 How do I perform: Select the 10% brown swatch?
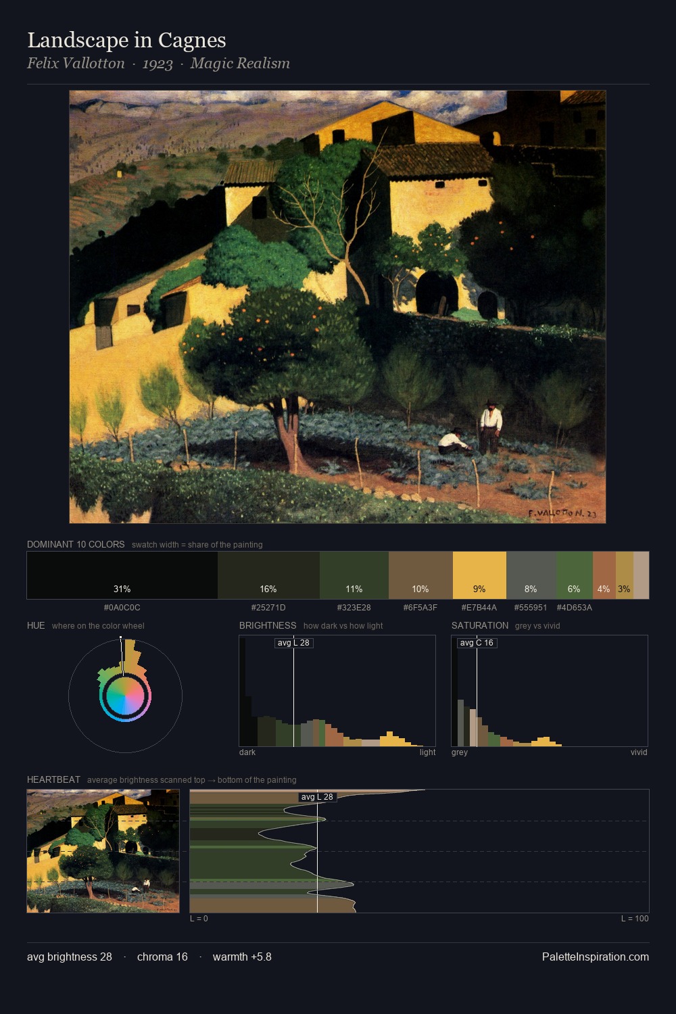[x=420, y=575]
